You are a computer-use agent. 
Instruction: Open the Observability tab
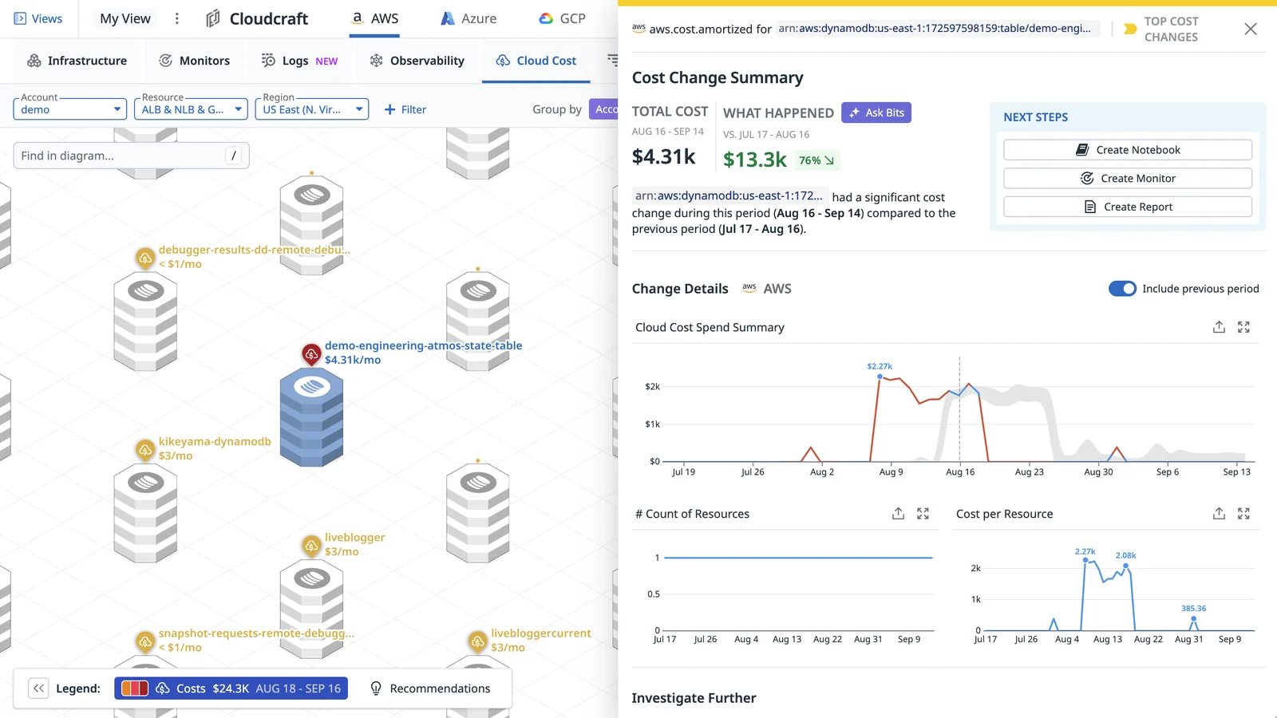point(417,61)
